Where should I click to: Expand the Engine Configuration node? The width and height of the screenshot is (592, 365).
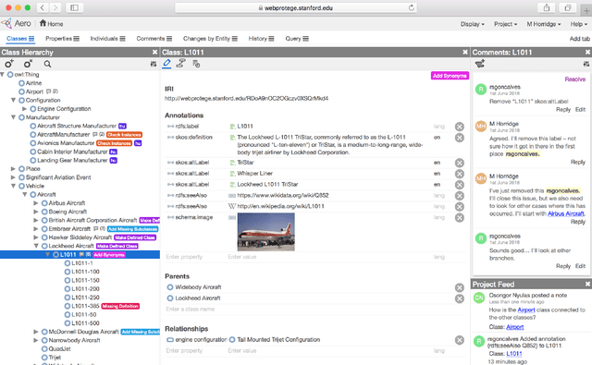click(25, 109)
